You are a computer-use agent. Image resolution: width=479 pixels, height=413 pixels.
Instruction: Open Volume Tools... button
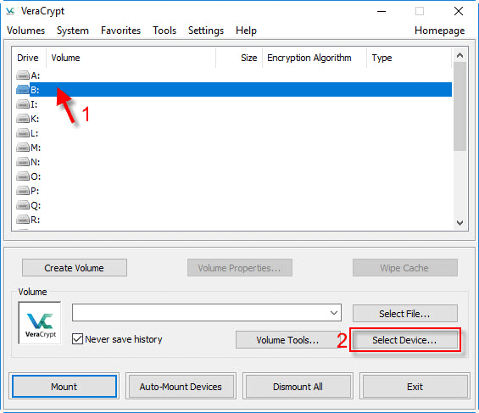(x=287, y=340)
